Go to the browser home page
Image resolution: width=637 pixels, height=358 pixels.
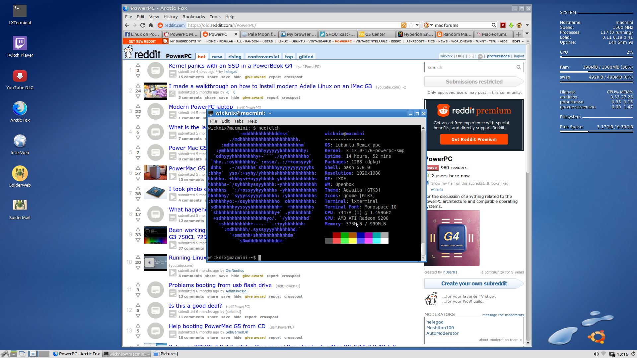[151, 25]
